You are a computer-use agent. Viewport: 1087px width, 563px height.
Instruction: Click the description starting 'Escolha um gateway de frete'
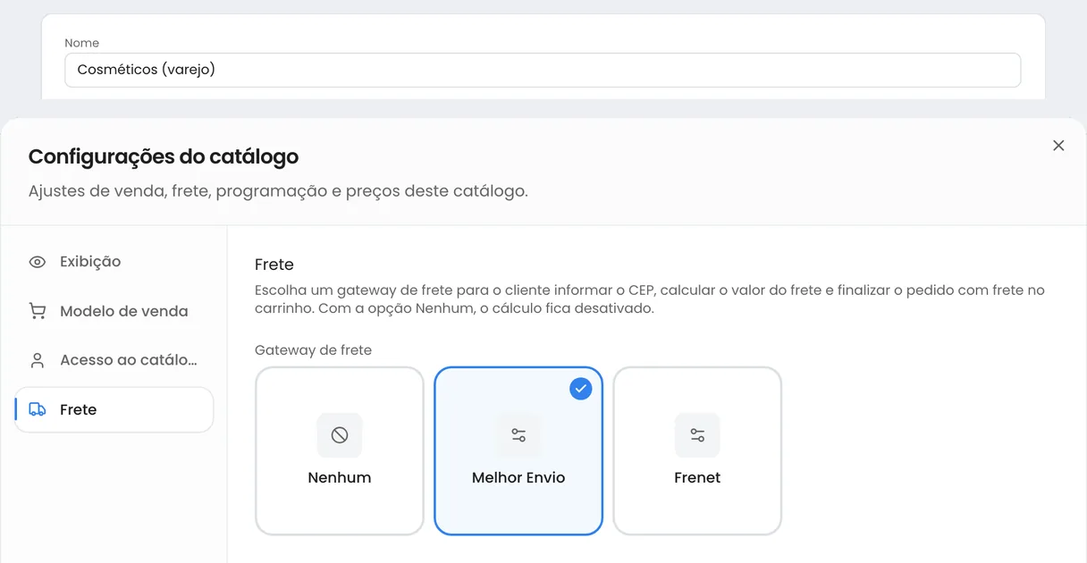click(x=650, y=299)
